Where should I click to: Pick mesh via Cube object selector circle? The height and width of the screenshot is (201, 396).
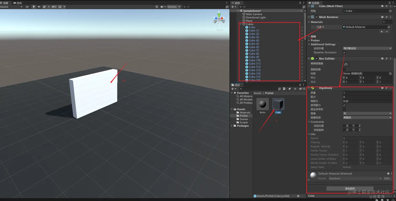pos(390,11)
